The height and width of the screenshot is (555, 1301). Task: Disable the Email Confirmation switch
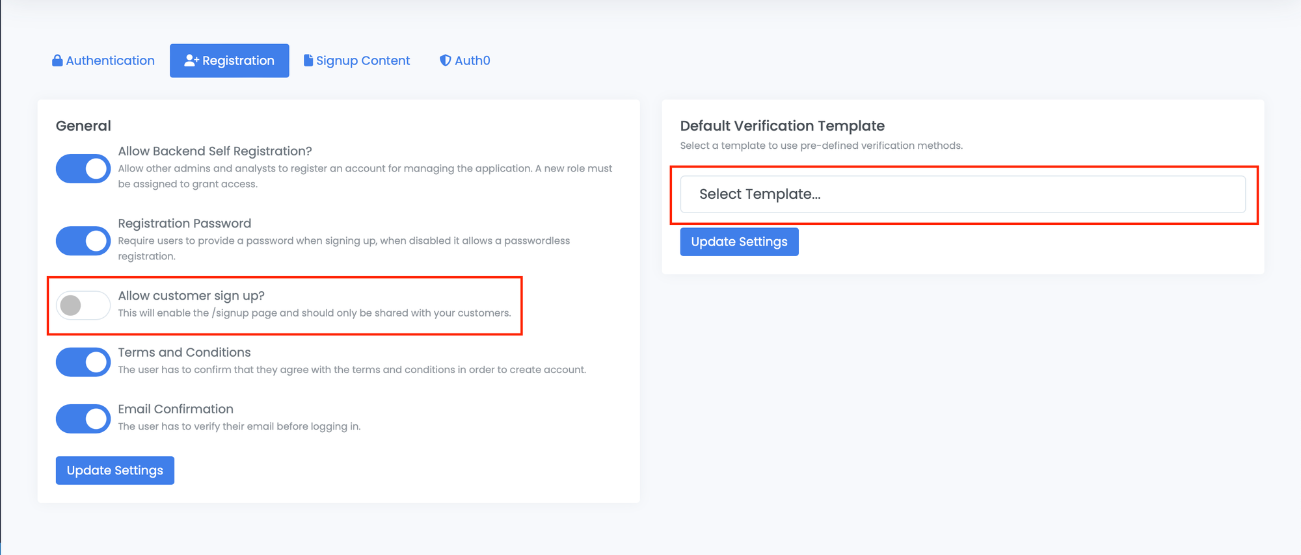pyautogui.click(x=83, y=419)
